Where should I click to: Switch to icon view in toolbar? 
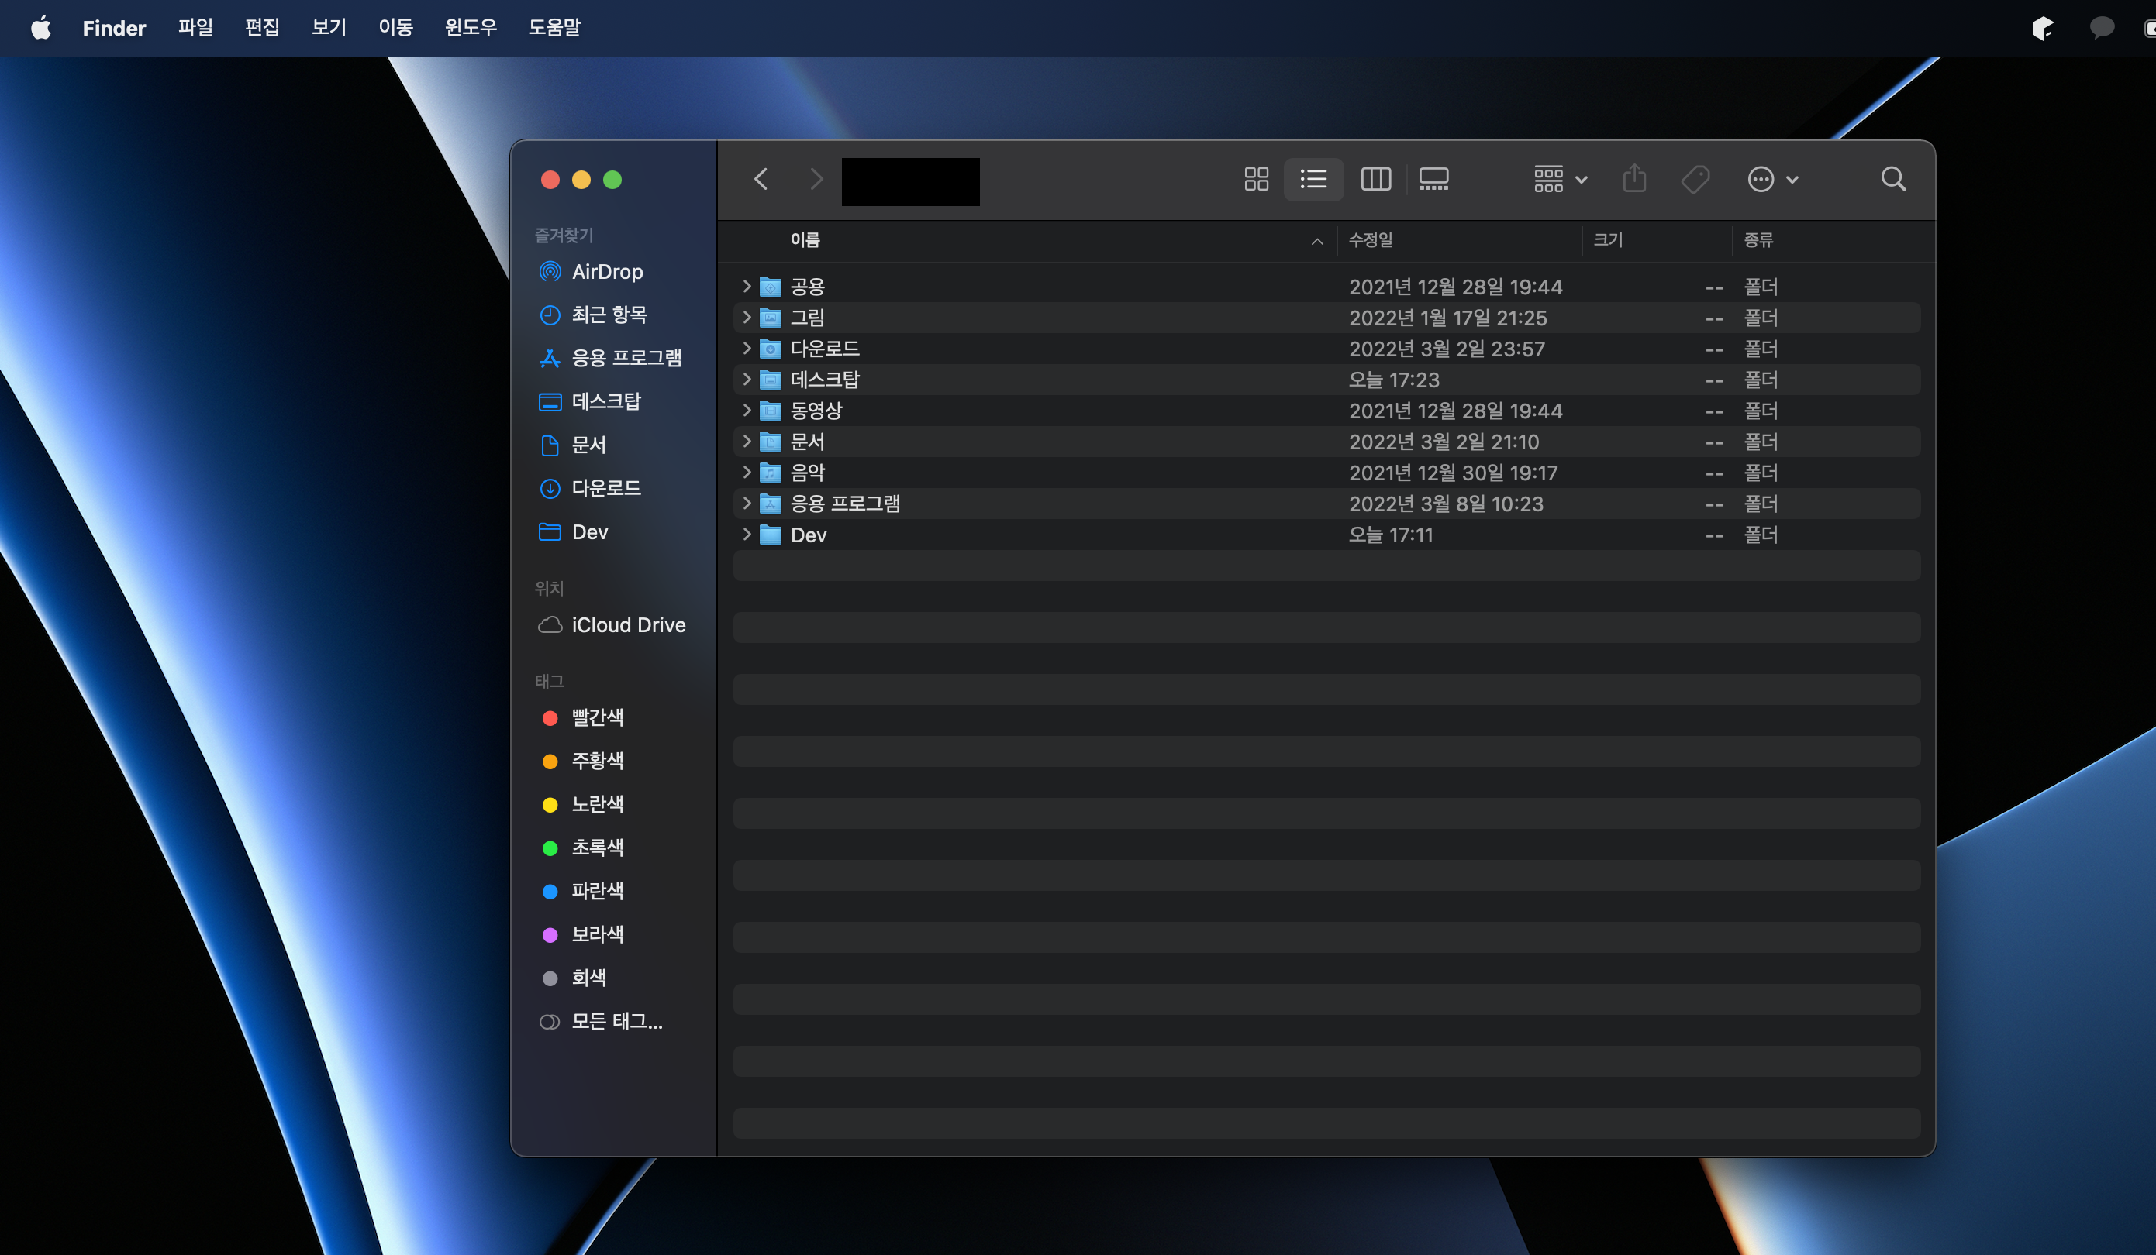(1256, 179)
